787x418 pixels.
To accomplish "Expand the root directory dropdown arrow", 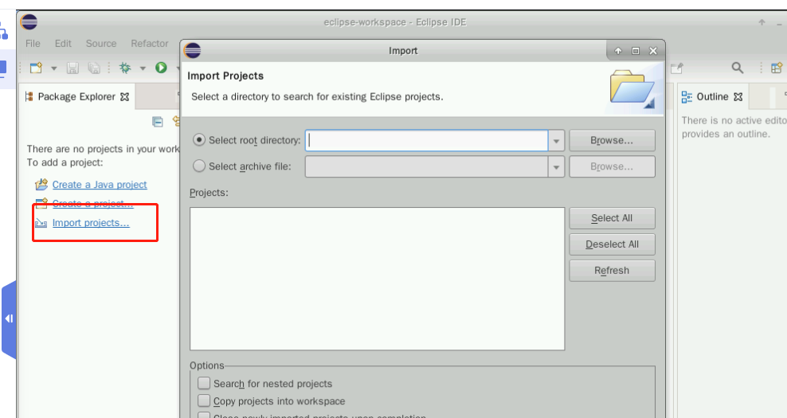I will click(x=556, y=141).
